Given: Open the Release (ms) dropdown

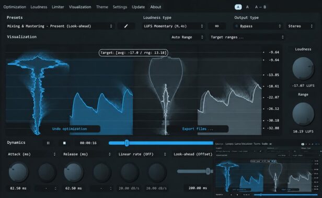Looking at the screenshot, I should tap(87, 154).
